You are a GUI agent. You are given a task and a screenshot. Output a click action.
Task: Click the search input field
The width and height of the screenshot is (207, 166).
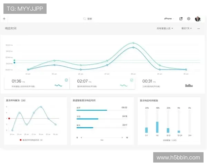click(103, 19)
